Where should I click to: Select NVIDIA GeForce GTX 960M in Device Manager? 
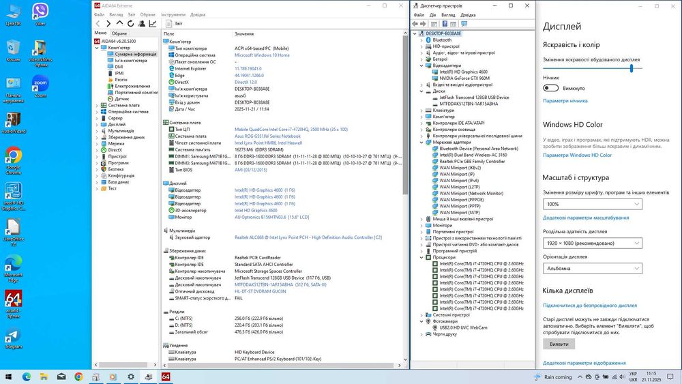[464, 78]
